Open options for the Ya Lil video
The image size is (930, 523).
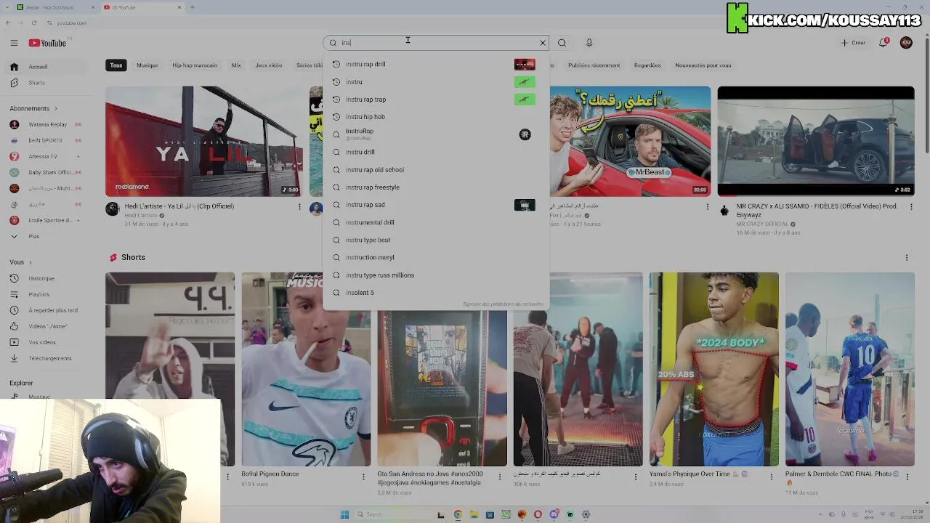(299, 207)
